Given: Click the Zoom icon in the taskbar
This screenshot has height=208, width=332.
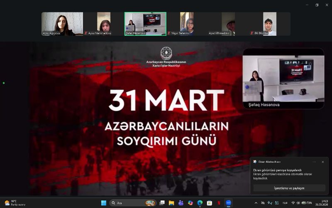Looking at the screenshot, I should (x=229, y=203).
